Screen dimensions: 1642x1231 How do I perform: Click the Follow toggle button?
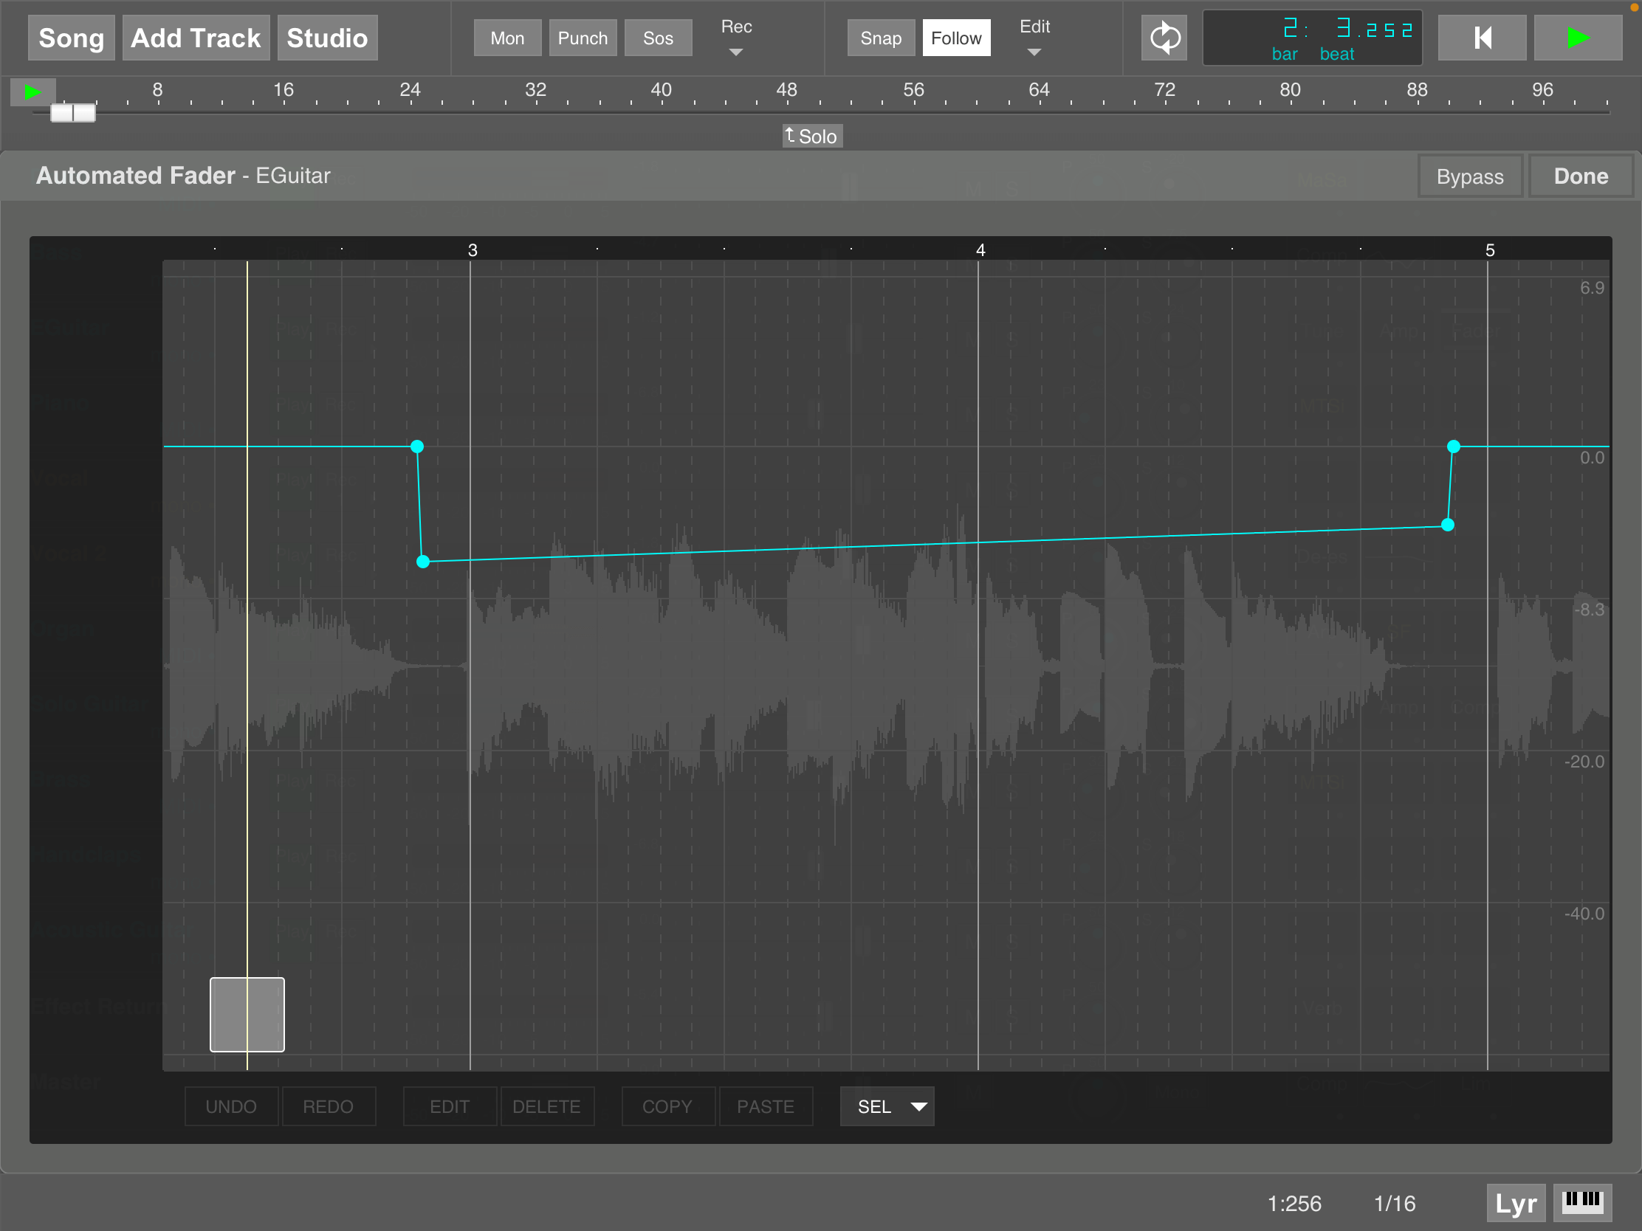click(955, 38)
